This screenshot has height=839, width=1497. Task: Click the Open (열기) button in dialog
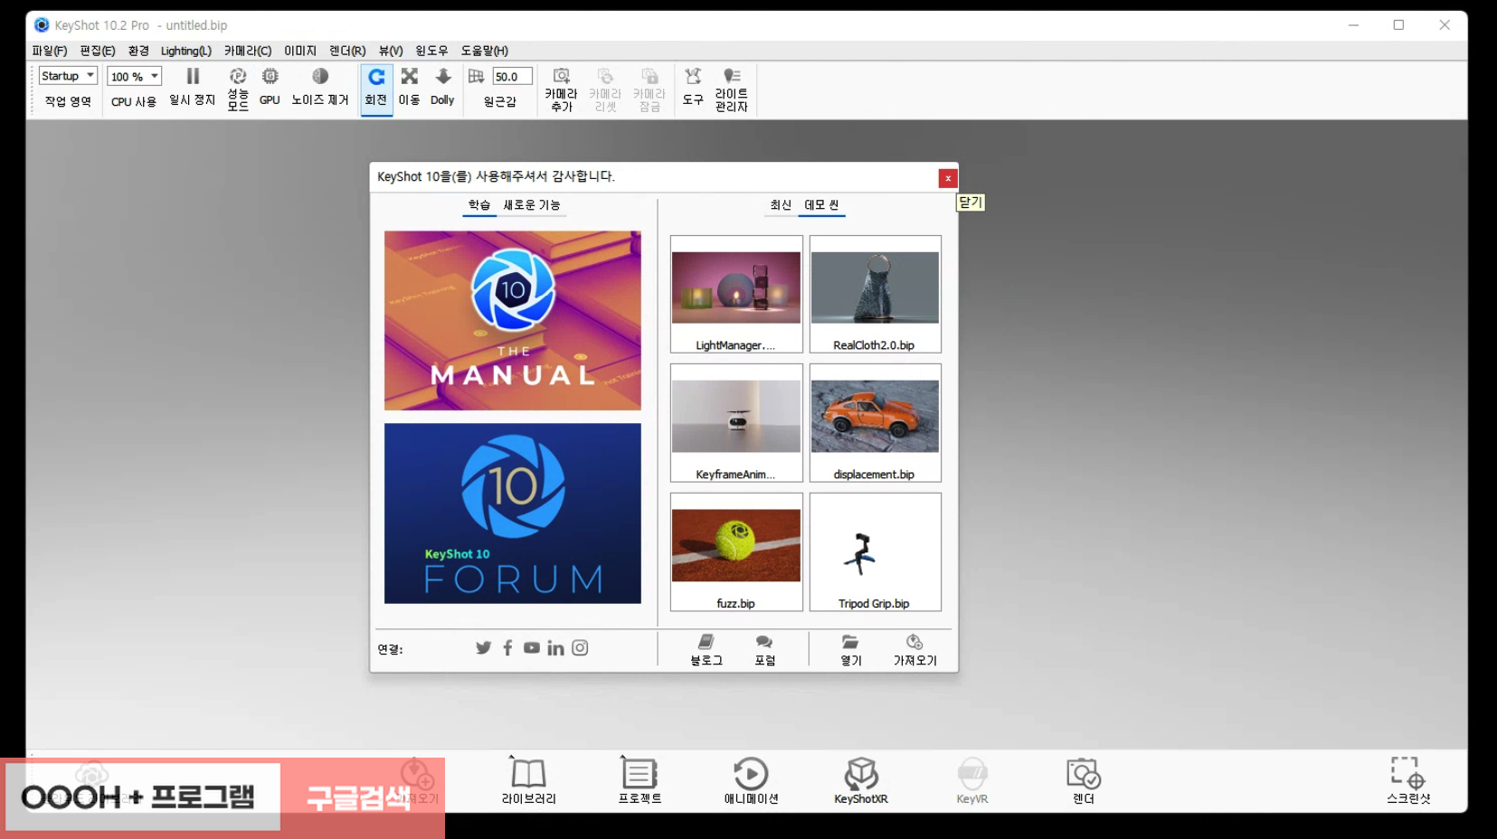pyautogui.click(x=850, y=650)
